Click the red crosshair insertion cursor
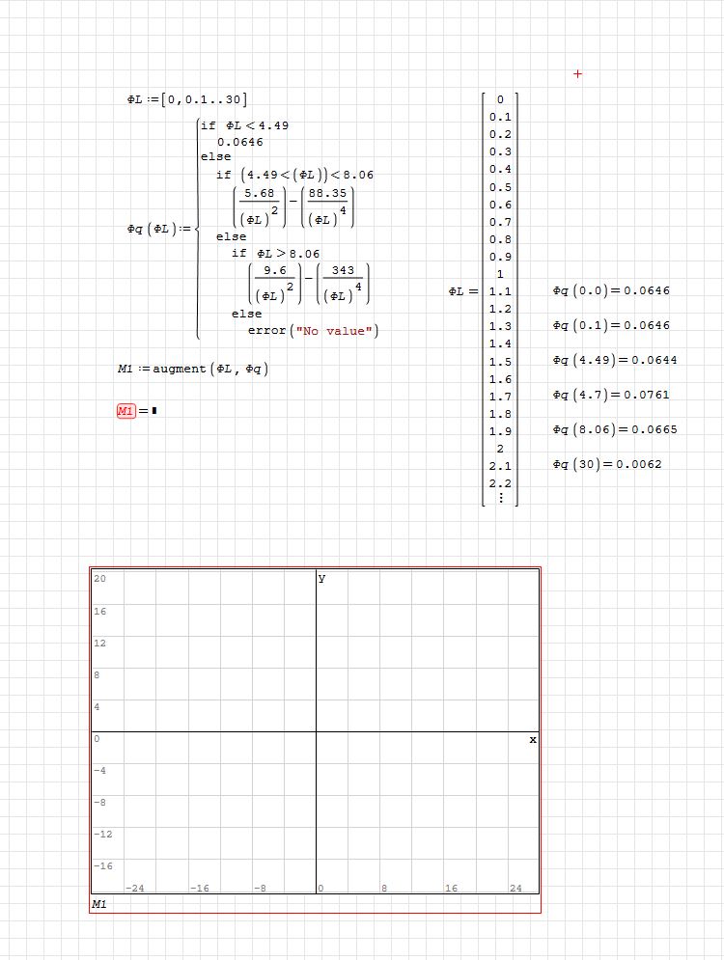This screenshot has height=960, width=724. [x=577, y=74]
